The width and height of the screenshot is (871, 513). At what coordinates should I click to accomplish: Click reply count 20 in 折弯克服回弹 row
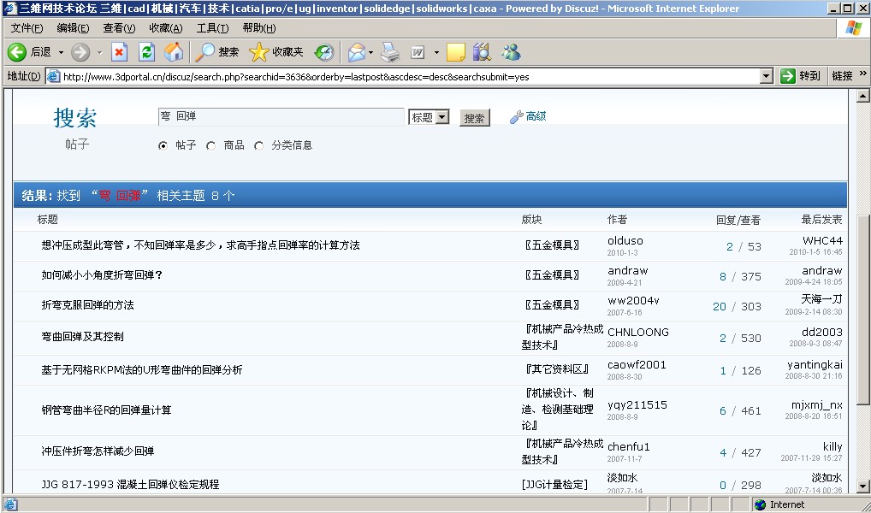720,306
